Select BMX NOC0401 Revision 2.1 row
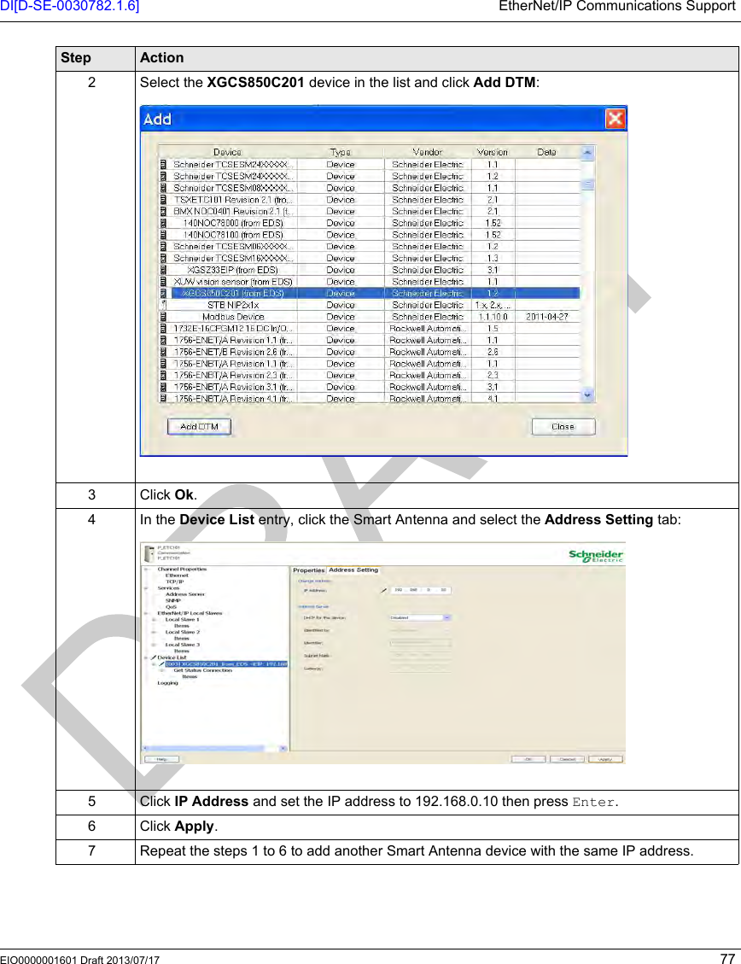 tap(369, 212)
